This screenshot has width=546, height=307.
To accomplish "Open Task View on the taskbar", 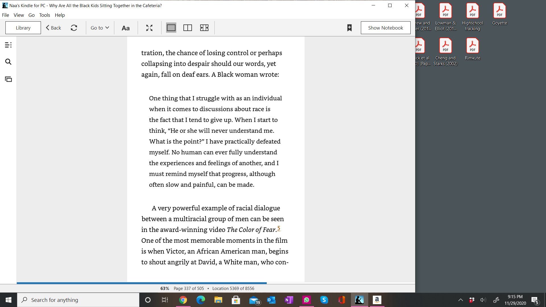I will (x=165, y=300).
